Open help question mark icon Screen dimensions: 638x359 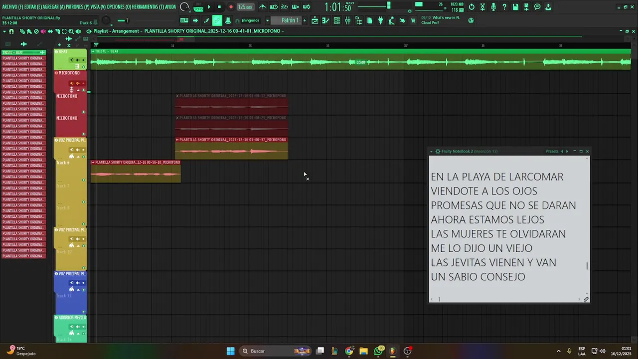click(x=504, y=7)
